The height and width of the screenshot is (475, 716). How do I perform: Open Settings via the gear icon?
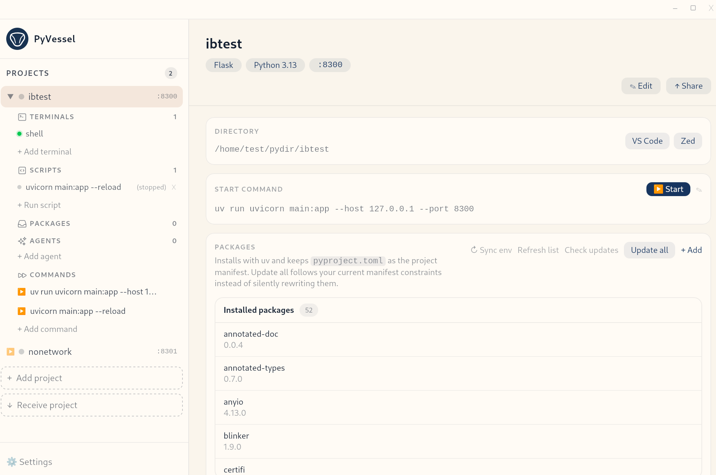click(11, 462)
